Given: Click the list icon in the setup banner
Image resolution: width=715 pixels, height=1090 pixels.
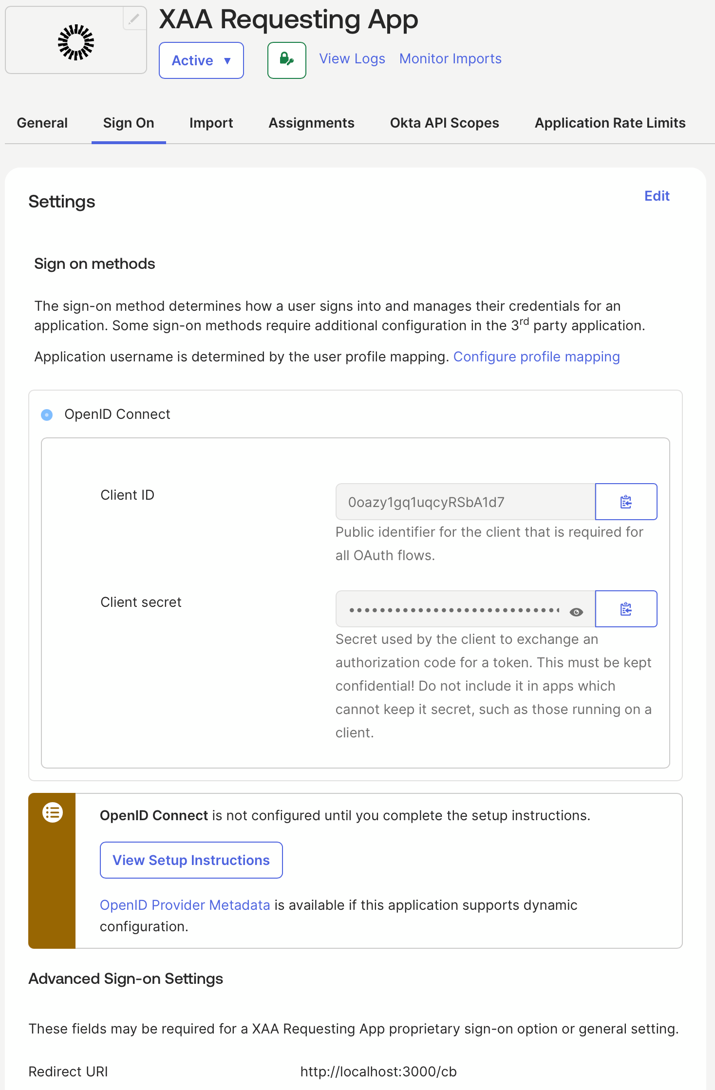Looking at the screenshot, I should 53,812.
